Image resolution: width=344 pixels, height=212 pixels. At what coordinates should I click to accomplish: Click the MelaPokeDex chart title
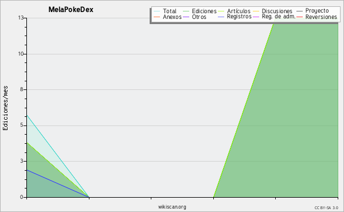point(71,10)
